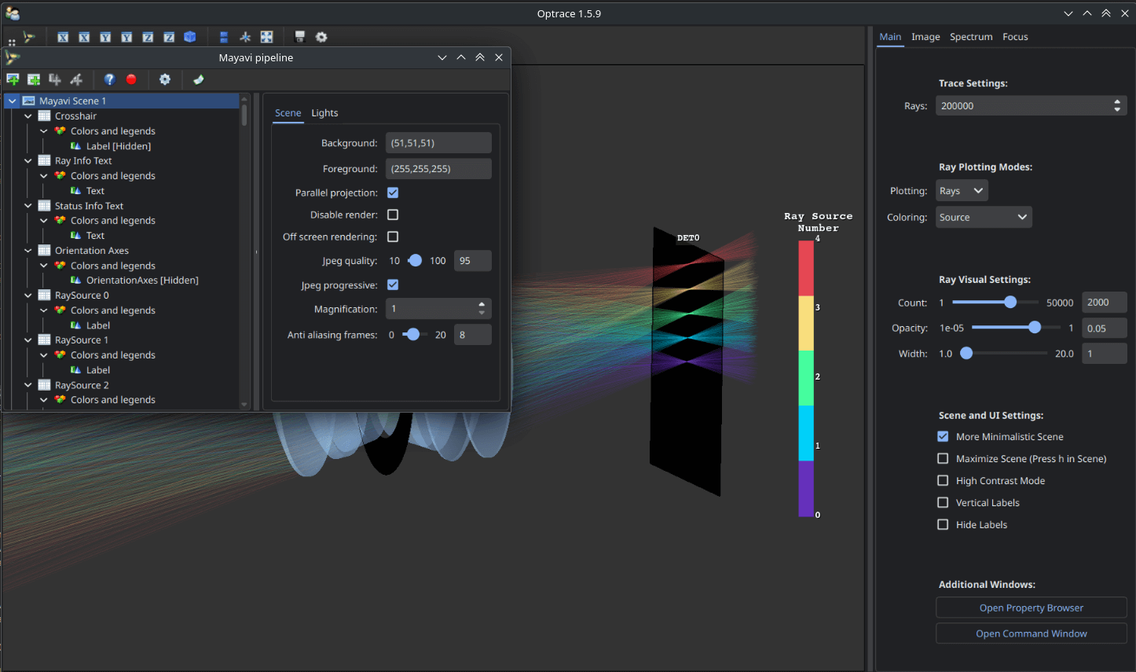
Task: Click the second Z axis view icon
Action: coord(169,37)
